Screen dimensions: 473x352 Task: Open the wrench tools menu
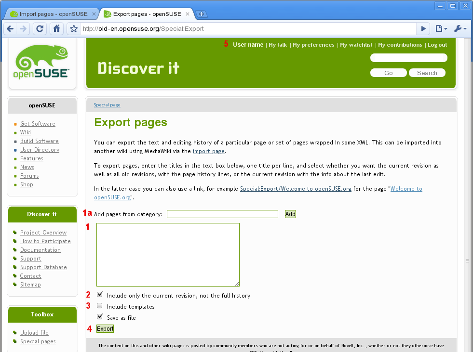tap(460, 29)
